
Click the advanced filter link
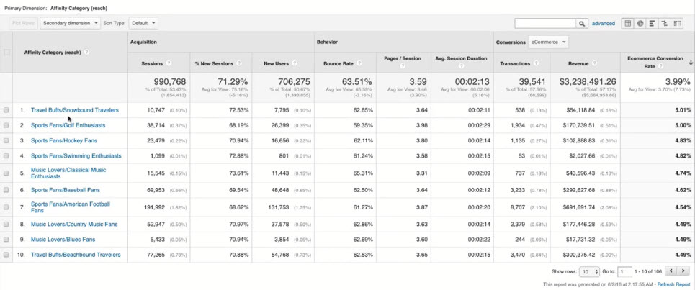pos(604,23)
